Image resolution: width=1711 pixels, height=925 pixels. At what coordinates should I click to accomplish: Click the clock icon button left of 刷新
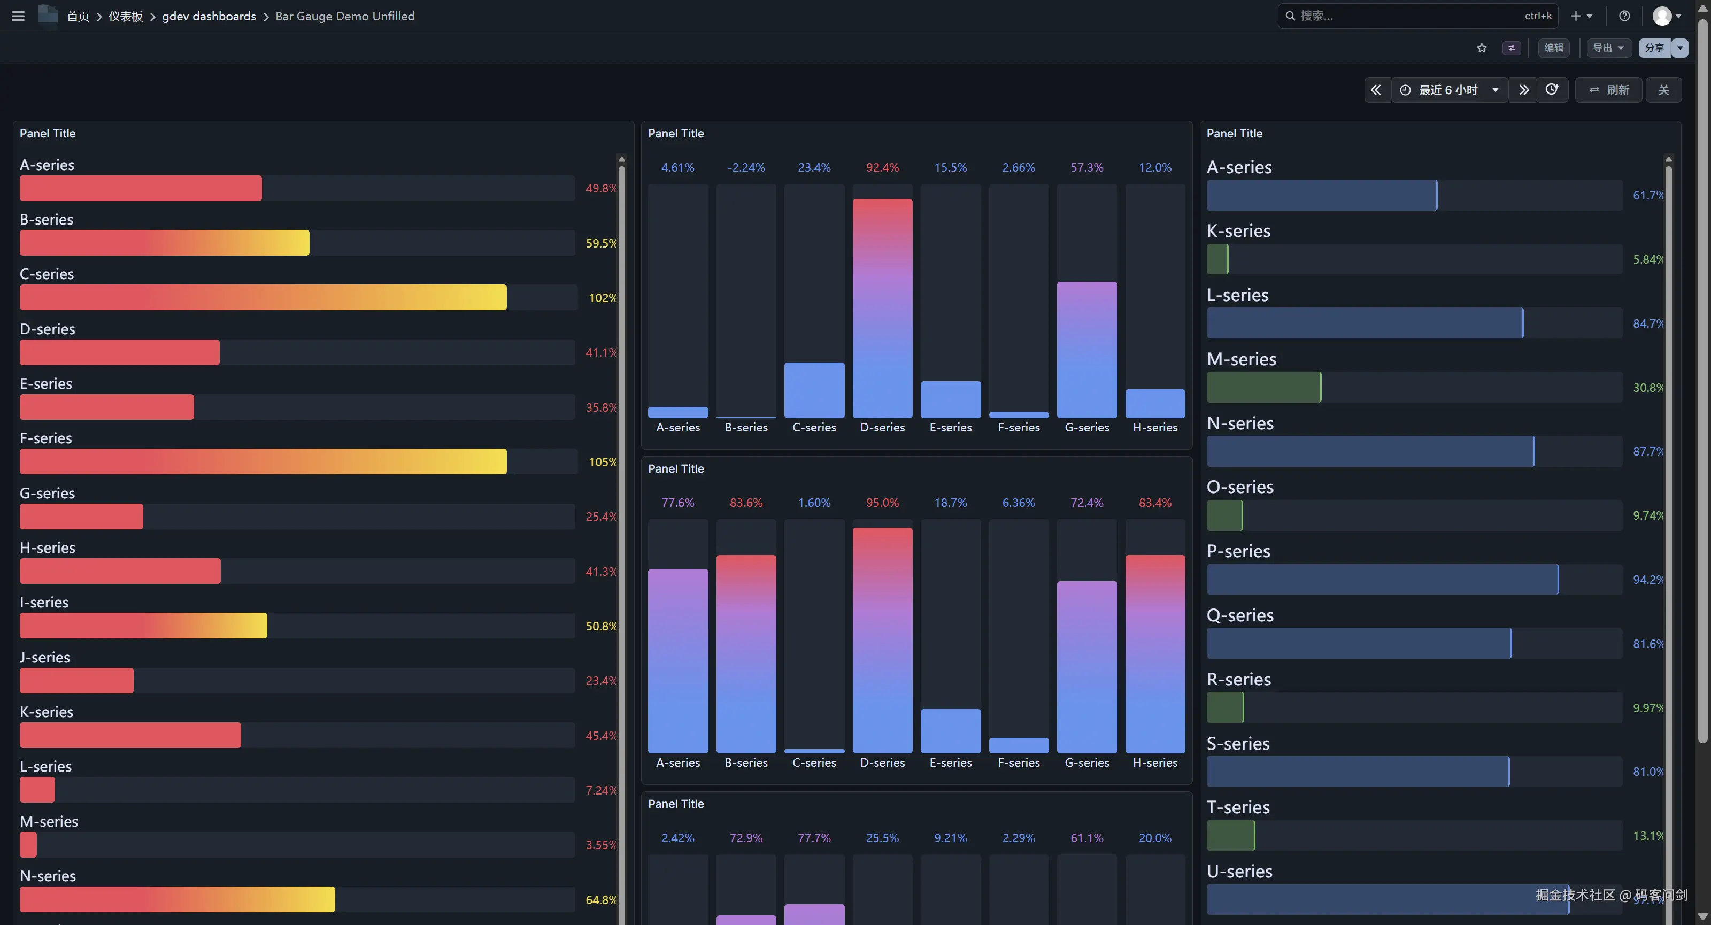tap(1552, 90)
